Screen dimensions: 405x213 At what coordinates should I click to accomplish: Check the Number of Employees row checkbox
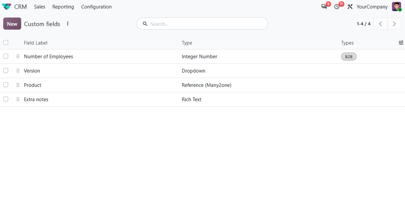click(6, 56)
